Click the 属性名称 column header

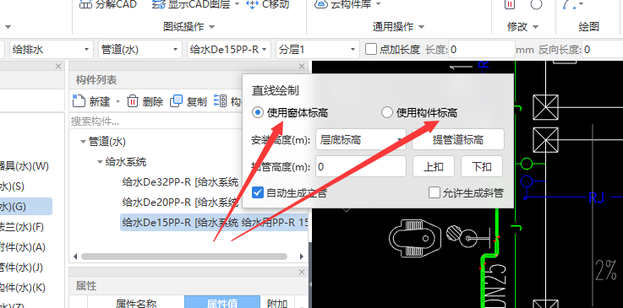(x=136, y=303)
